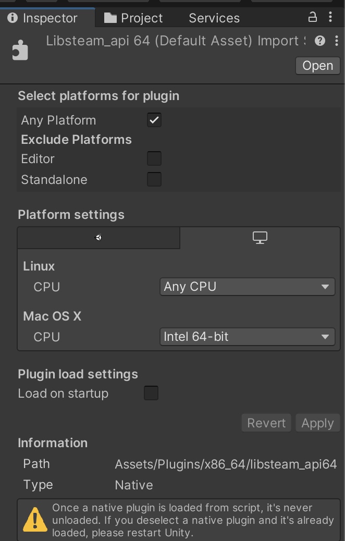Viewport: 345px width, 541px height.
Task: Enable the Standalone exclude checkbox
Action: [154, 179]
